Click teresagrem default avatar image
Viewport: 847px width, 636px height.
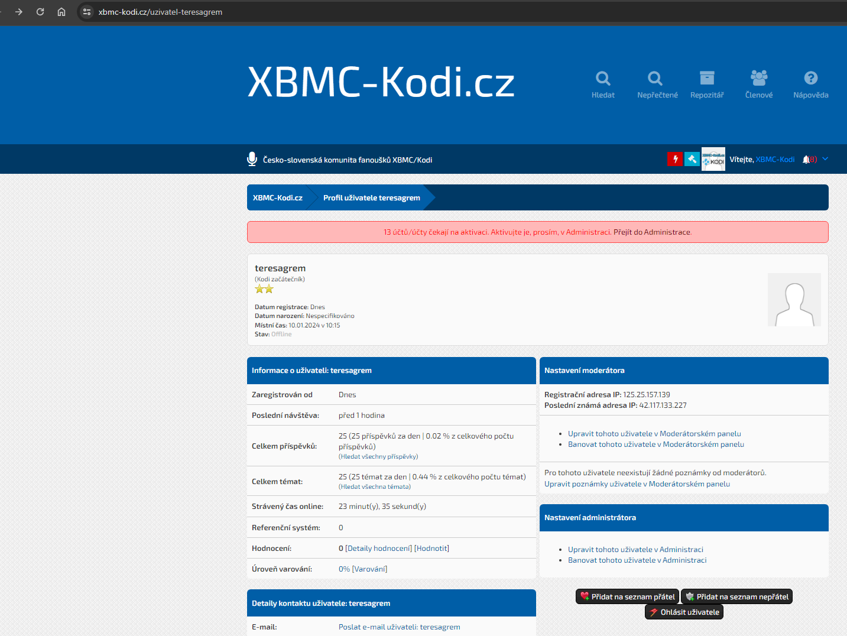794,300
